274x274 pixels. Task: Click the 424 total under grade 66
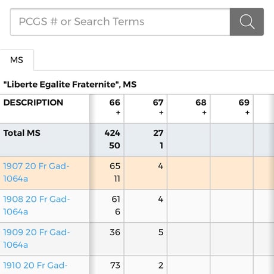[x=113, y=133]
